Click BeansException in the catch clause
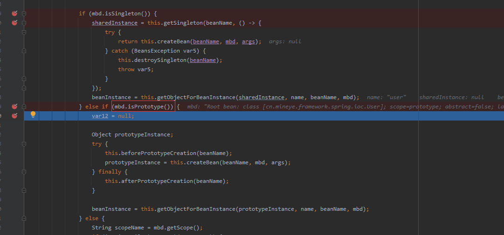Screen dimensions: 504x235 click(157, 51)
